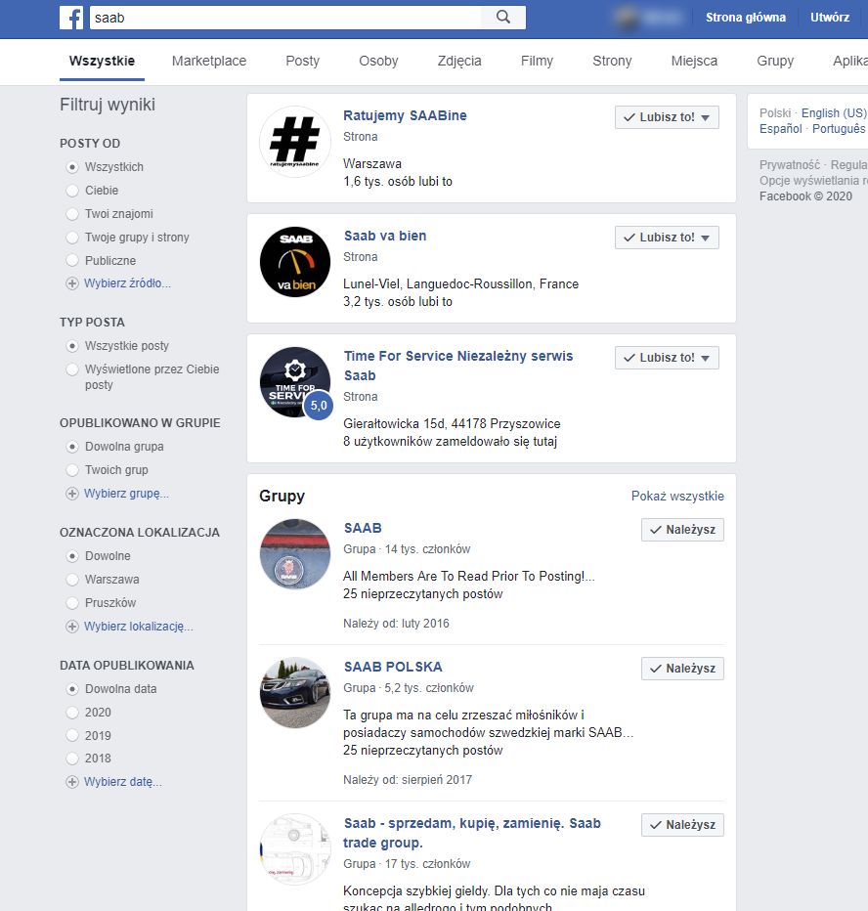Image resolution: width=868 pixels, height=911 pixels.
Task: Click the 5,0 rating badge
Action: (319, 406)
